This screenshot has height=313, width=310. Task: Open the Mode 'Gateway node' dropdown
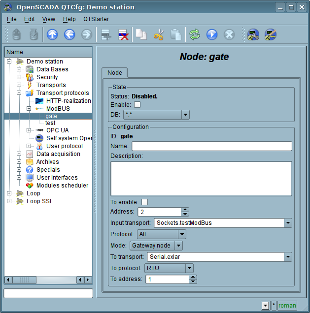pos(178,246)
